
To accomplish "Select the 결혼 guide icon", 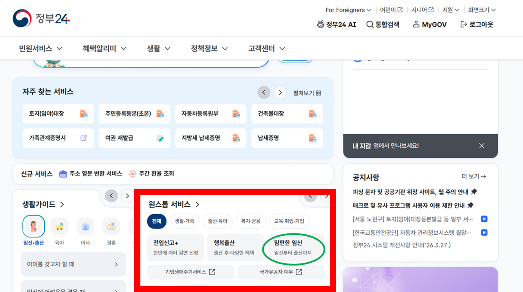I will tap(111, 226).
